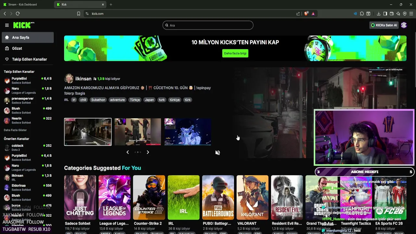416x234 pixels.
Task: Click the search field labeled Ara
Action: coord(208,25)
